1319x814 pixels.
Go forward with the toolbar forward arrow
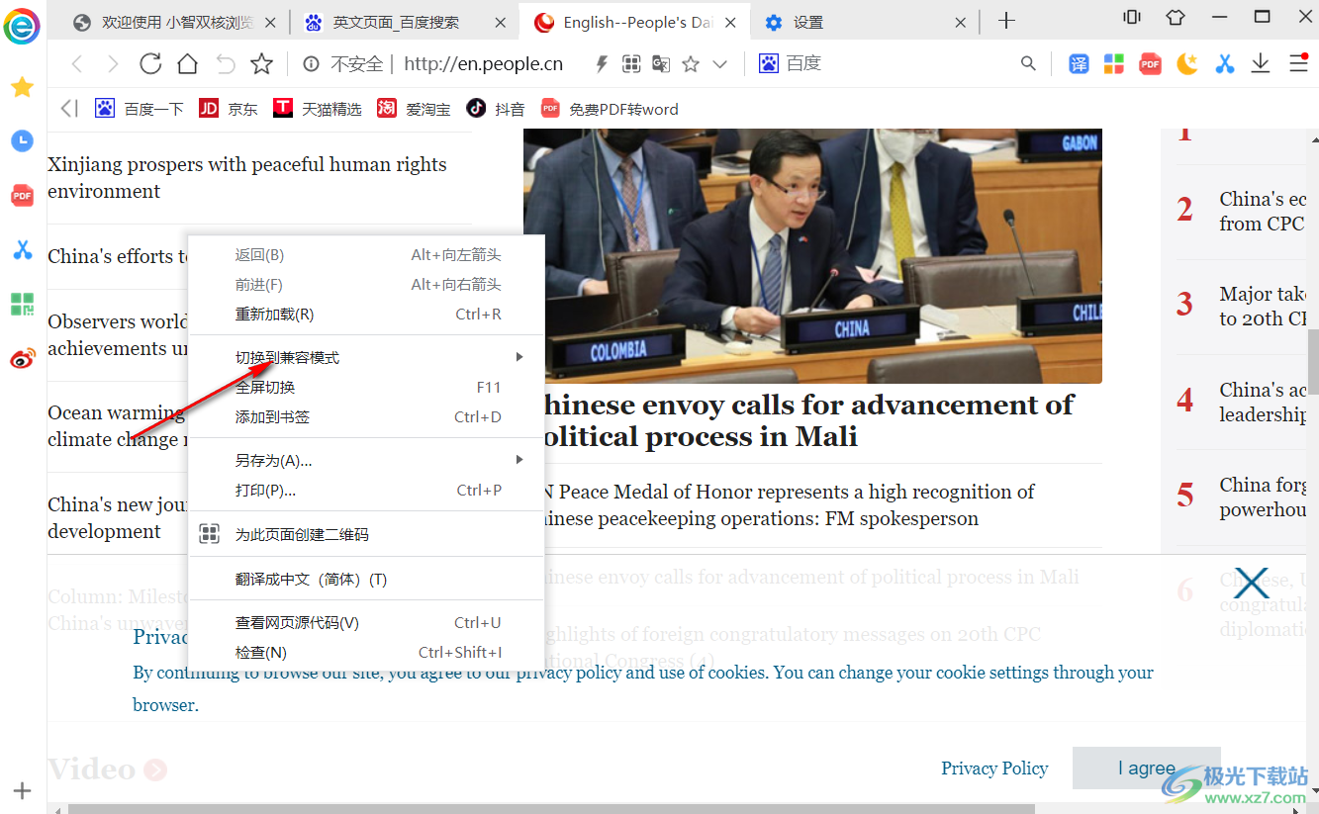point(113,64)
